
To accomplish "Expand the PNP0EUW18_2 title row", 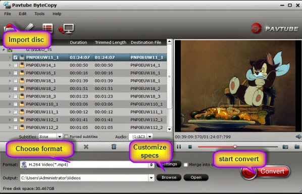I will pyautogui.click(x=10, y=88).
